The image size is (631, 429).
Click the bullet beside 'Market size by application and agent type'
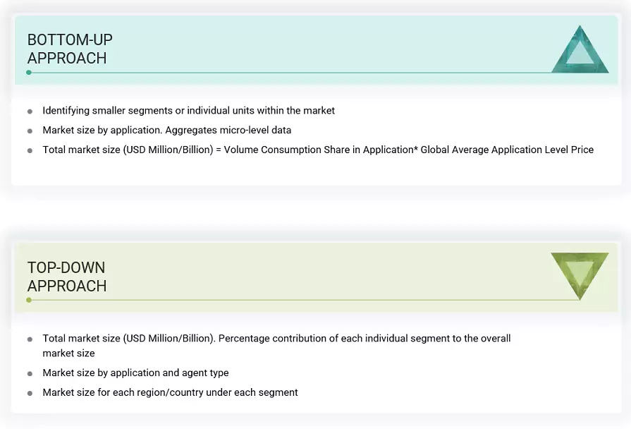30,373
